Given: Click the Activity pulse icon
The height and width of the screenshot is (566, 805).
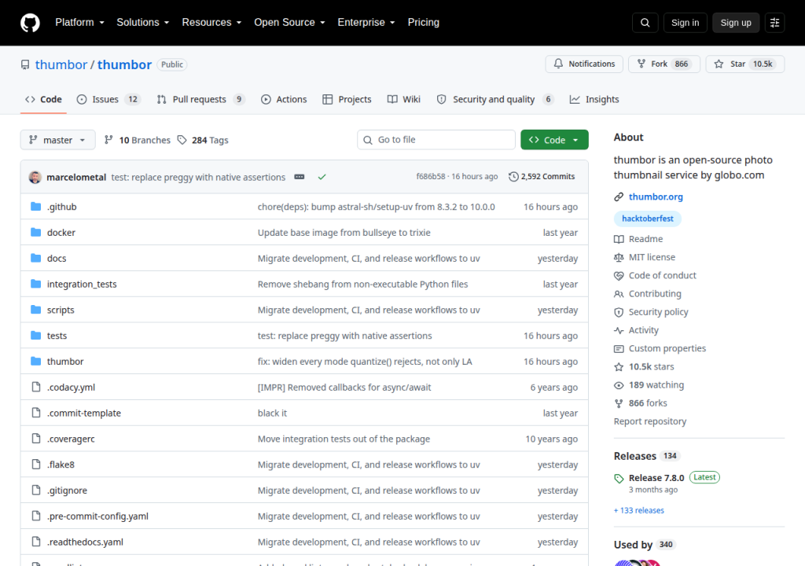Looking at the screenshot, I should point(619,330).
